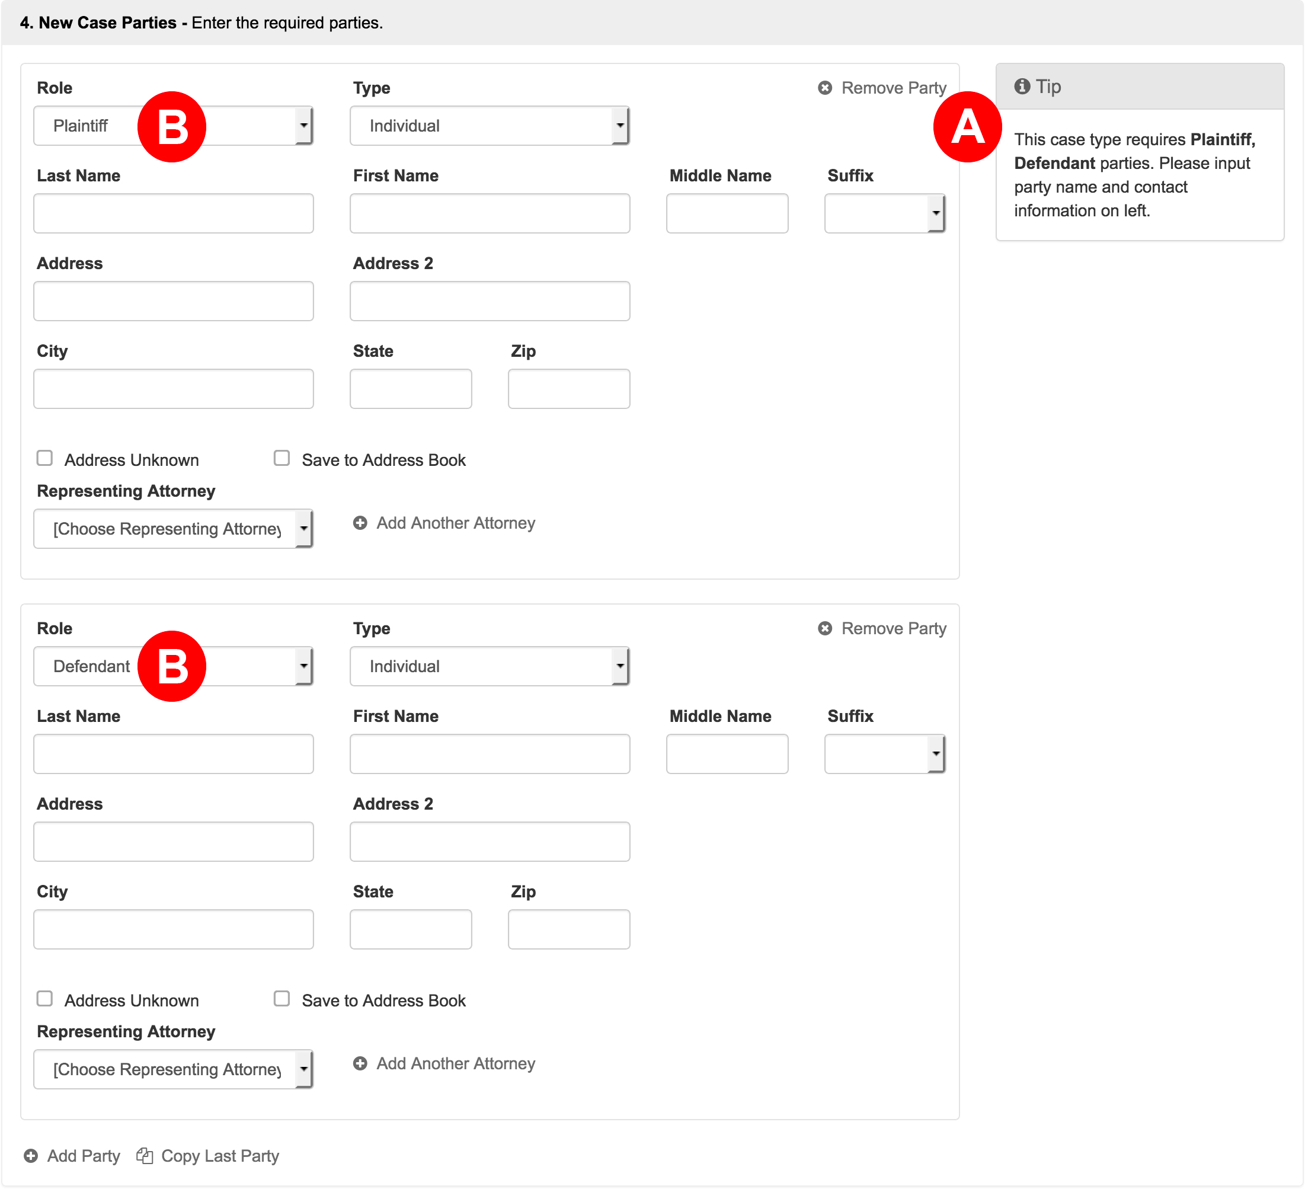The image size is (1305, 1189).
Task: Click the Copy Last Party link
Action: point(219,1156)
